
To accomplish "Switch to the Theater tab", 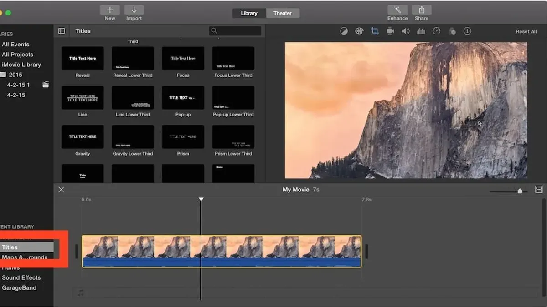I will click(x=283, y=13).
